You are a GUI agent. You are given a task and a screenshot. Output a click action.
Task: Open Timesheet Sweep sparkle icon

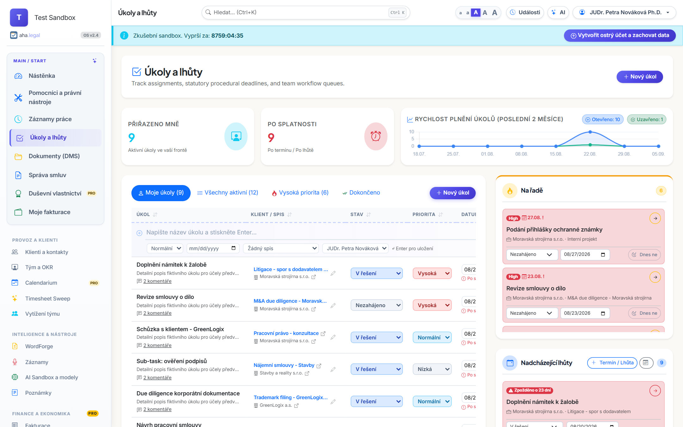(15, 298)
